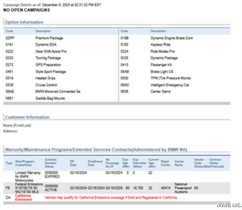Select the Style Sport Package option

[51, 72]
